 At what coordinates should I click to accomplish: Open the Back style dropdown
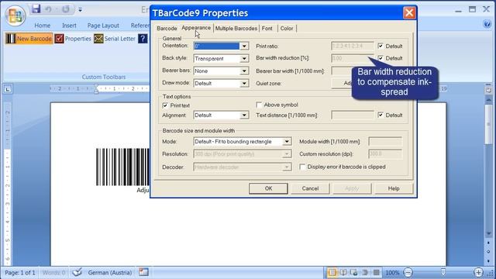point(244,59)
